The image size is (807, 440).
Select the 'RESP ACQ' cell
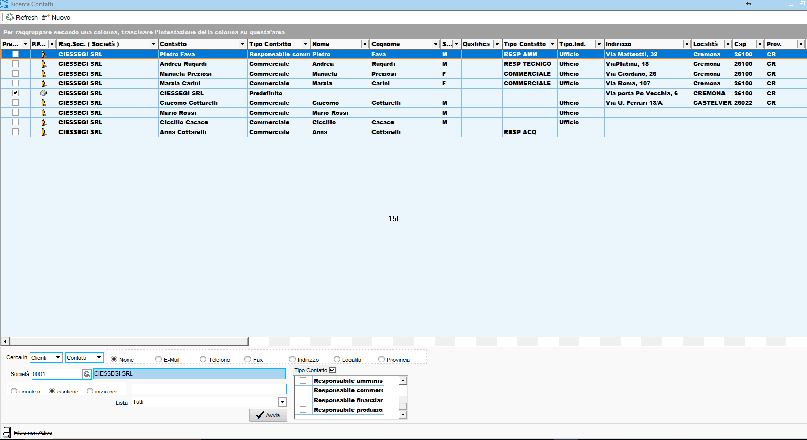[529, 132]
